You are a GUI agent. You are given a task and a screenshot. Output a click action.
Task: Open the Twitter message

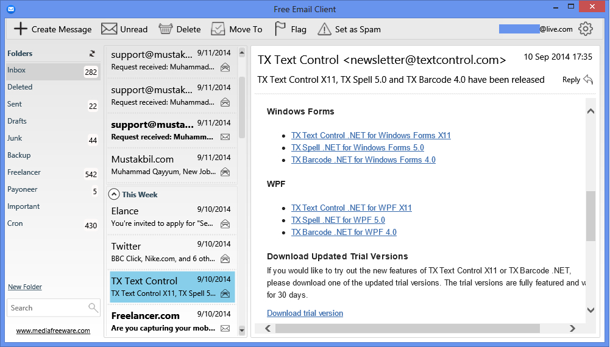point(172,252)
